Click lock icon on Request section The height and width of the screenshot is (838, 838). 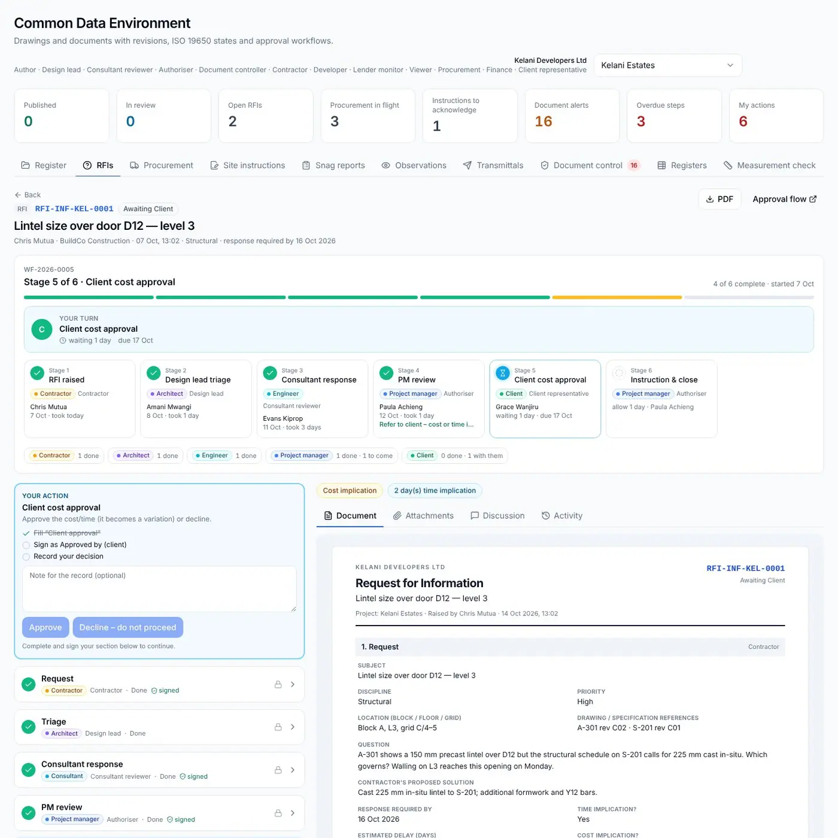pyautogui.click(x=278, y=684)
